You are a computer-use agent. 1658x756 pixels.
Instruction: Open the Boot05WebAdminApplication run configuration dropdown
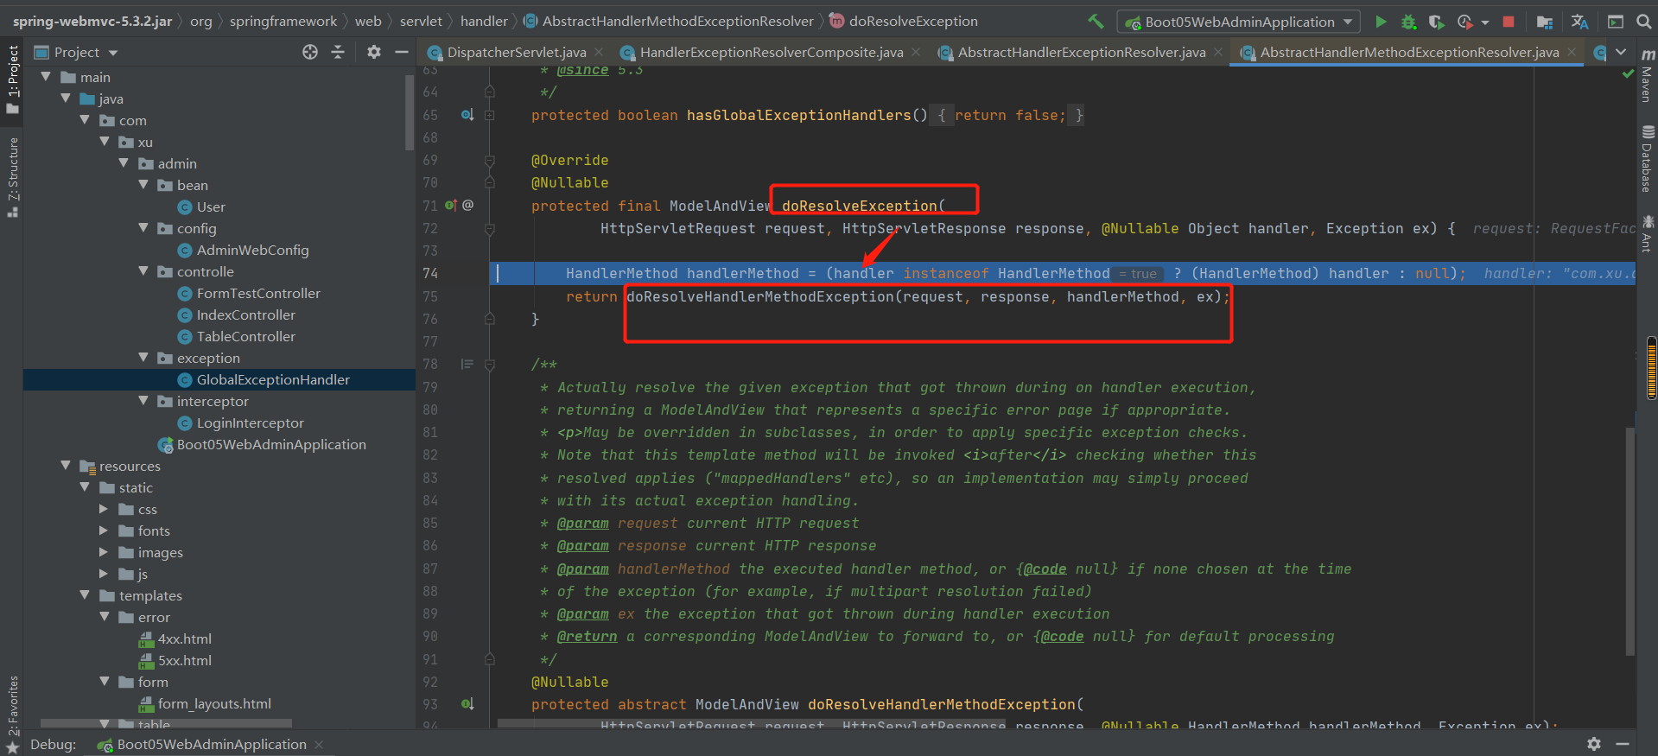click(1239, 22)
